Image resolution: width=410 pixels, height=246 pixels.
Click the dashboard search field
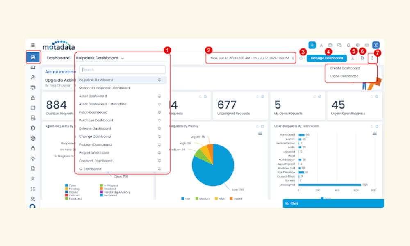(x=122, y=70)
